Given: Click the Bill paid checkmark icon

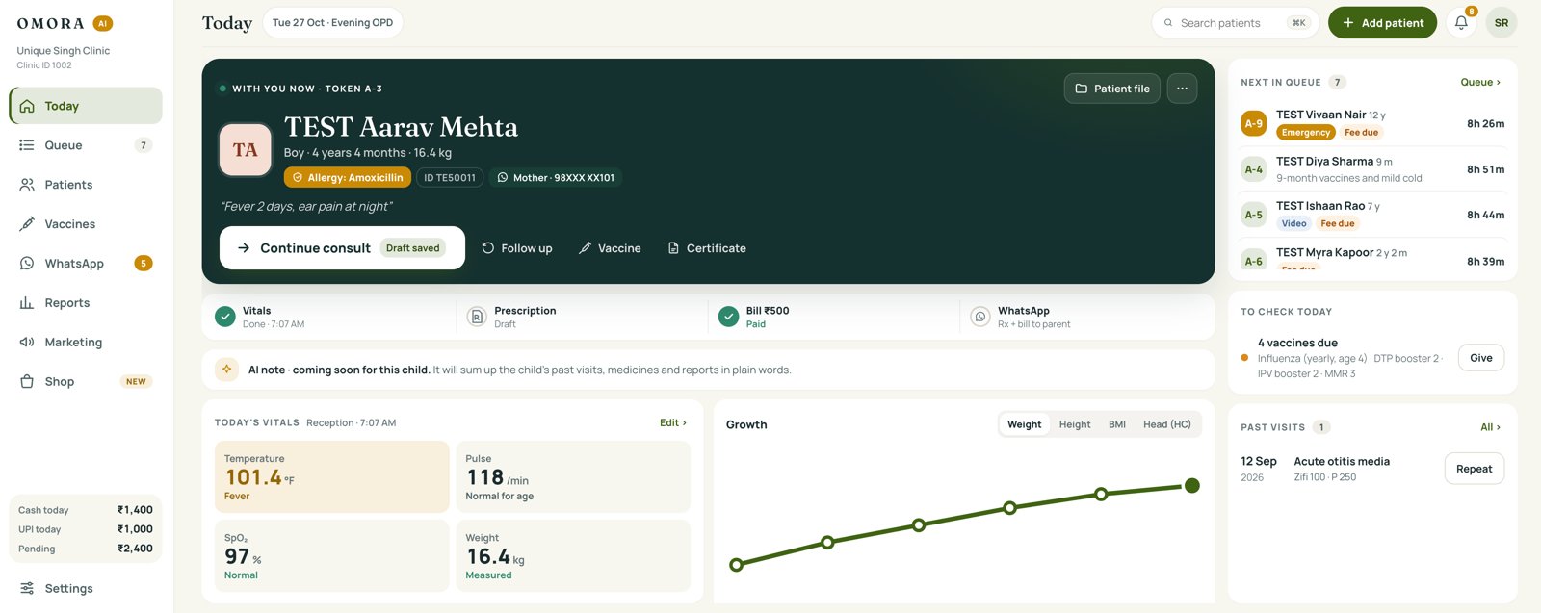Looking at the screenshot, I should (729, 317).
